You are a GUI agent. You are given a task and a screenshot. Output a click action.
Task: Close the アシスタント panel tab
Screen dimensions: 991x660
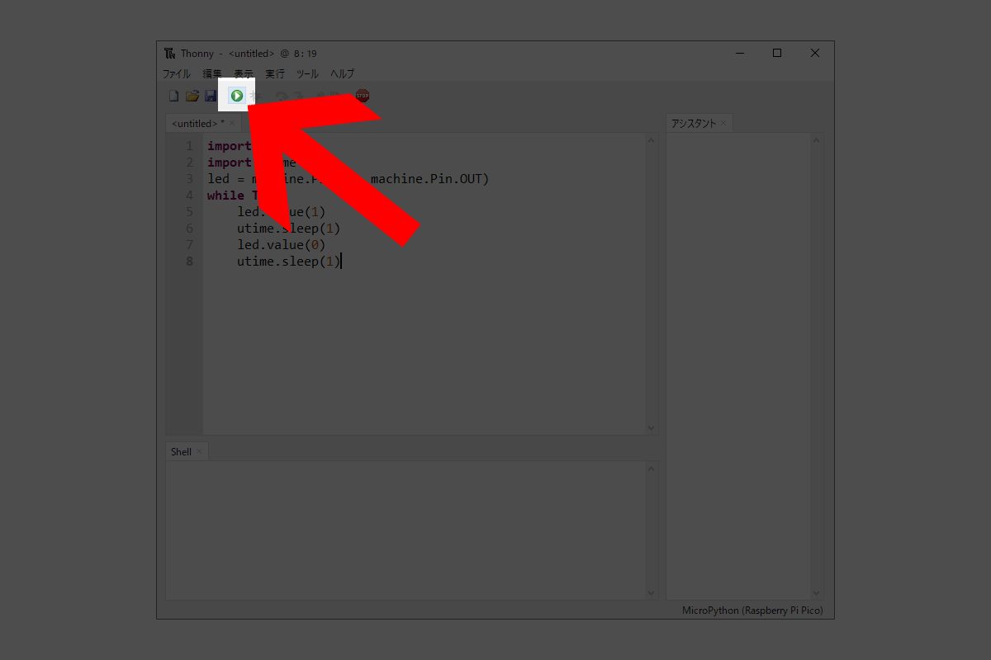(x=723, y=124)
